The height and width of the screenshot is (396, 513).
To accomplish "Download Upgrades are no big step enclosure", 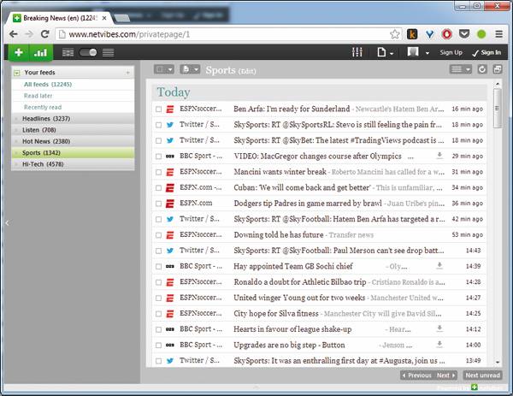I will click(439, 344).
